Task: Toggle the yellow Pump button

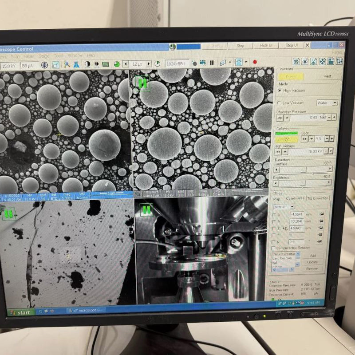Action: coord(291,77)
